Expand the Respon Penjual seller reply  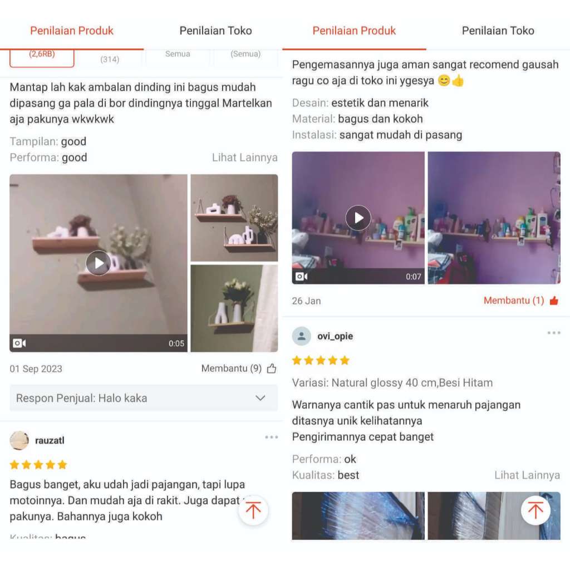(x=144, y=398)
